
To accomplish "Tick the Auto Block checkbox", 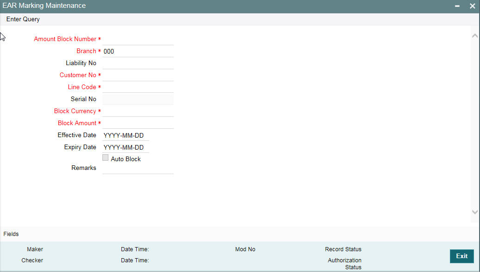I will coord(105,157).
